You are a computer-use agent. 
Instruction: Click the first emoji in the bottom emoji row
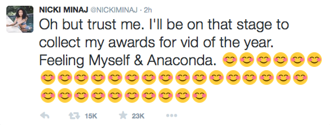(x=48, y=95)
